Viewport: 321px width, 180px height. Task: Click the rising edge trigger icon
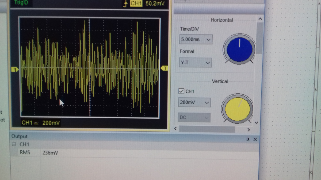[x=125, y=3]
